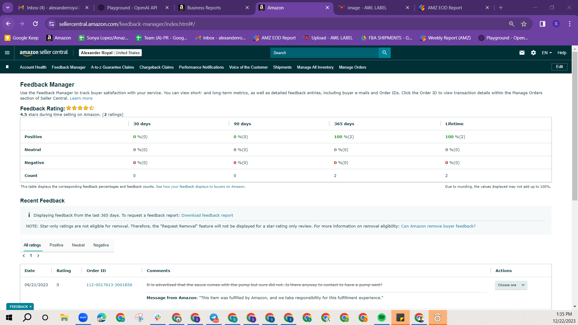Go back with the browser back arrow
The width and height of the screenshot is (578, 325).
coord(8,24)
